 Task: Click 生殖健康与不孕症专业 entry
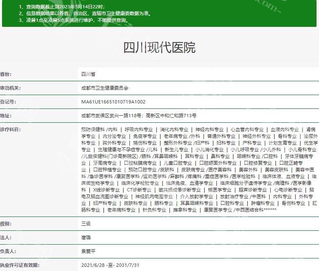(121, 150)
